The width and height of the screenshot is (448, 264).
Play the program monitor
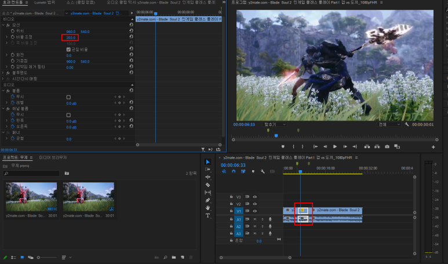pos(335,146)
